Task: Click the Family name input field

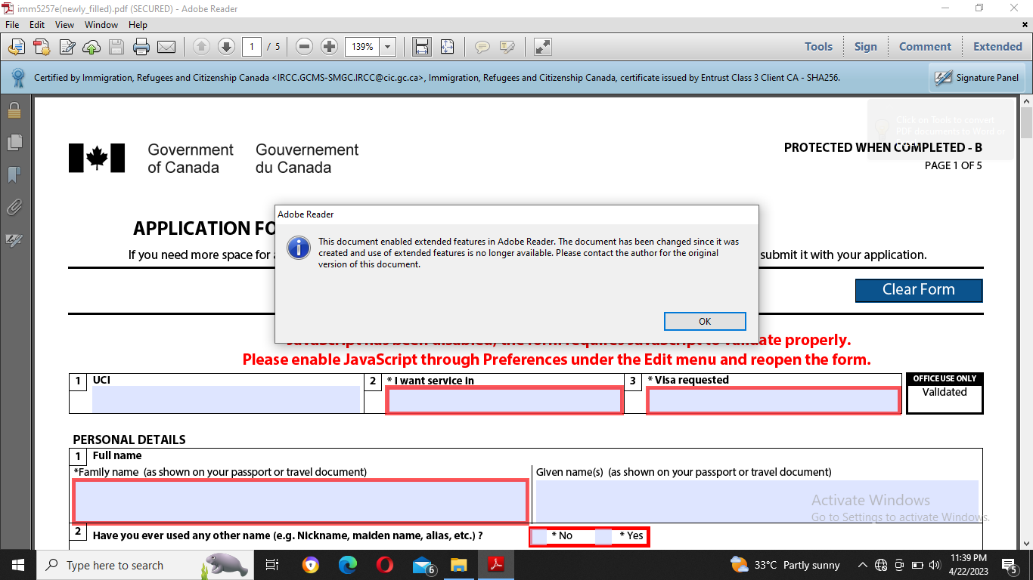Action: [x=300, y=501]
